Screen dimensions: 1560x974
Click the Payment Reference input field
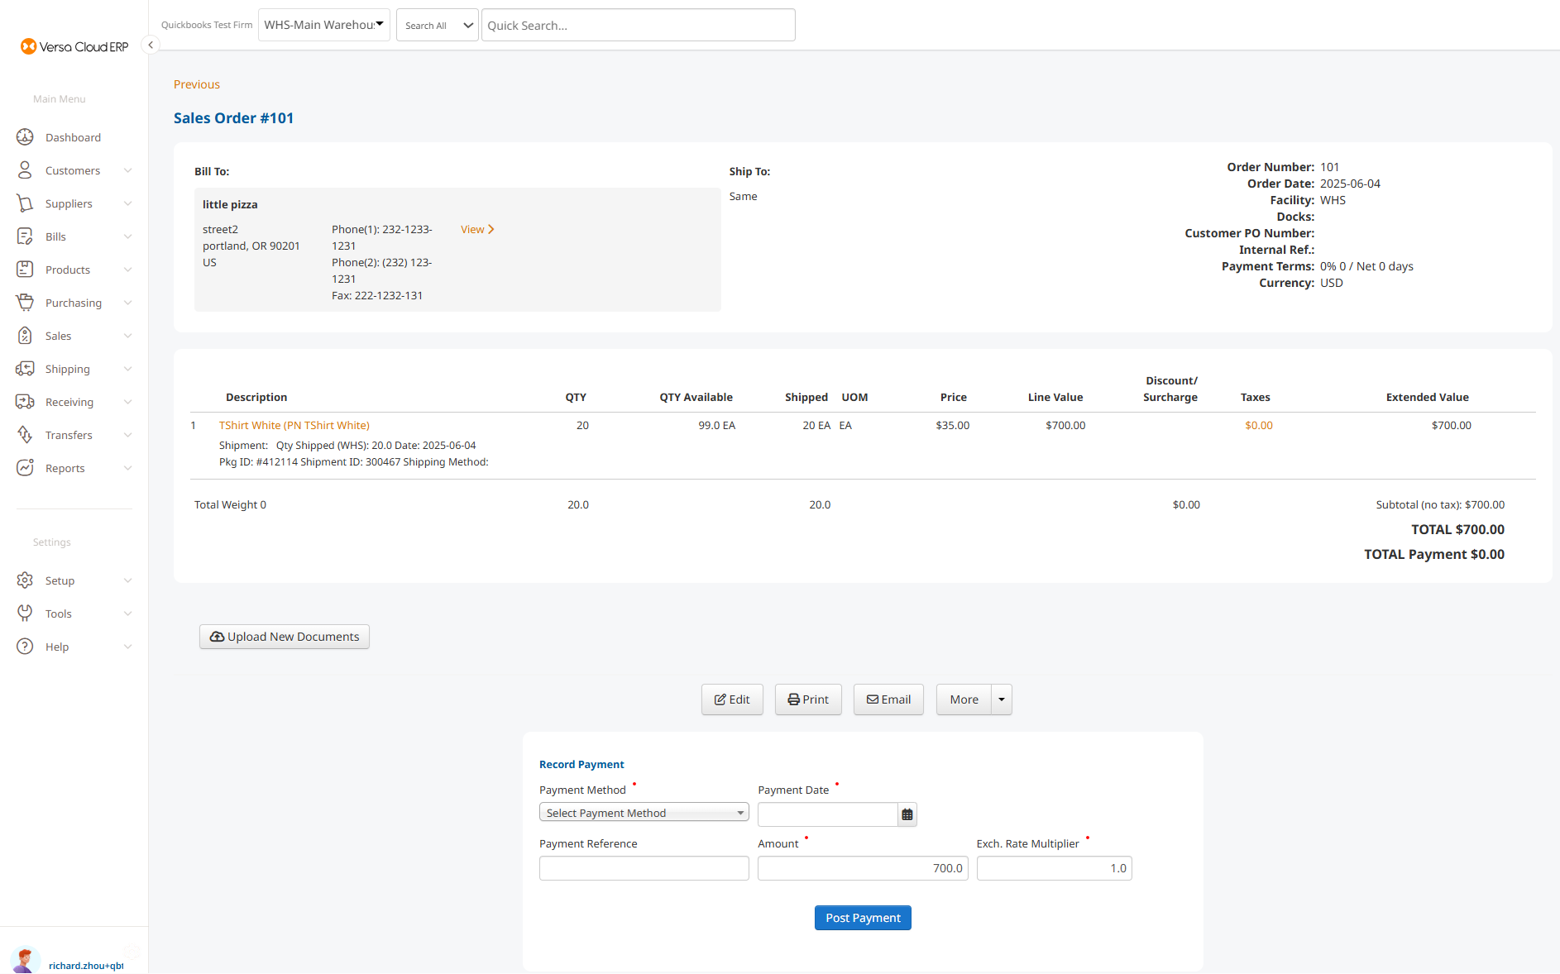pyautogui.click(x=644, y=868)
